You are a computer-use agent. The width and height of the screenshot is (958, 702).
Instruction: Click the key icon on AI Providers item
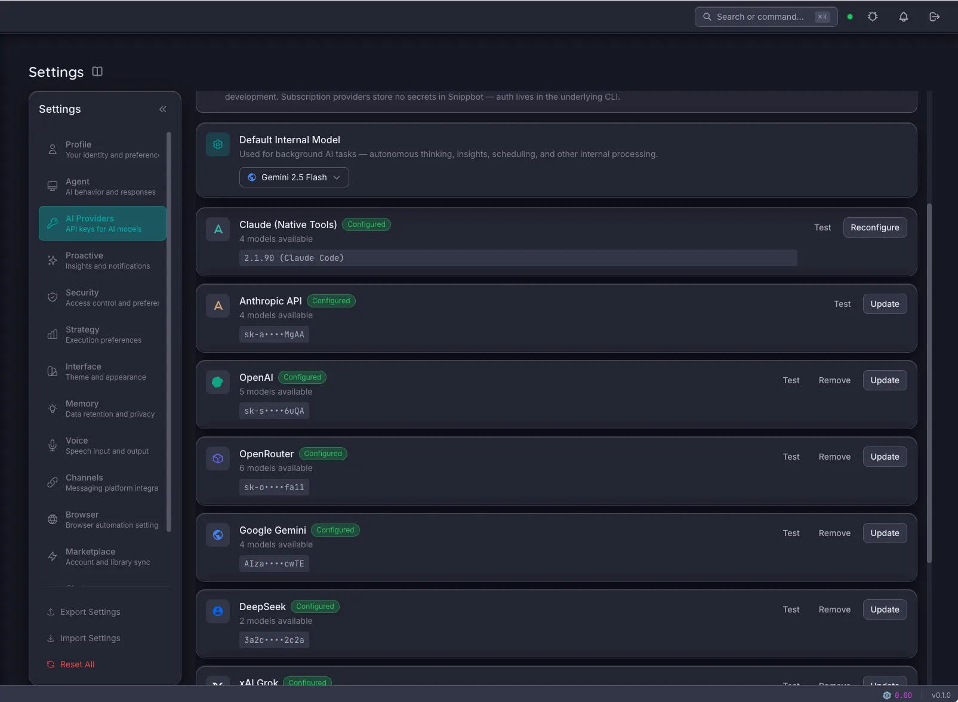53,223
